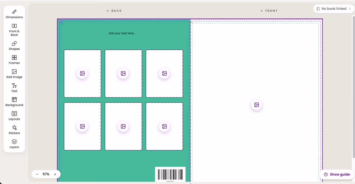The height and width of the screenshot is (184, 355).
Task: Add image to bottom-right back cover frame
Action: tap(164, 126)
